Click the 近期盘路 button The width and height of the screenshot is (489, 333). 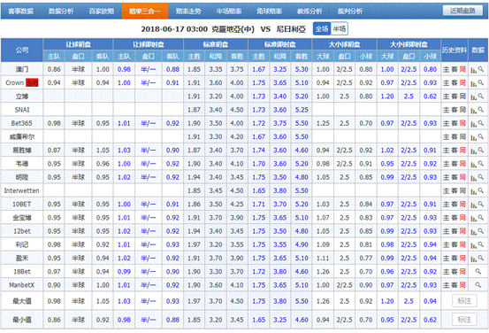462,11
